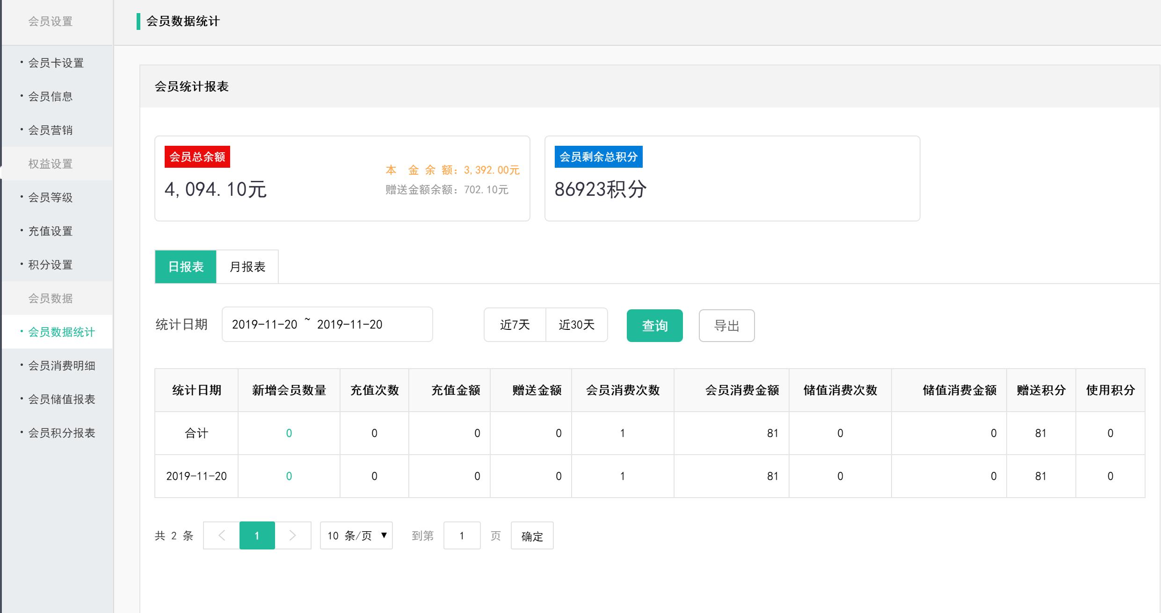Open 会员卡设置 in the sidebar

click(56, 63)
